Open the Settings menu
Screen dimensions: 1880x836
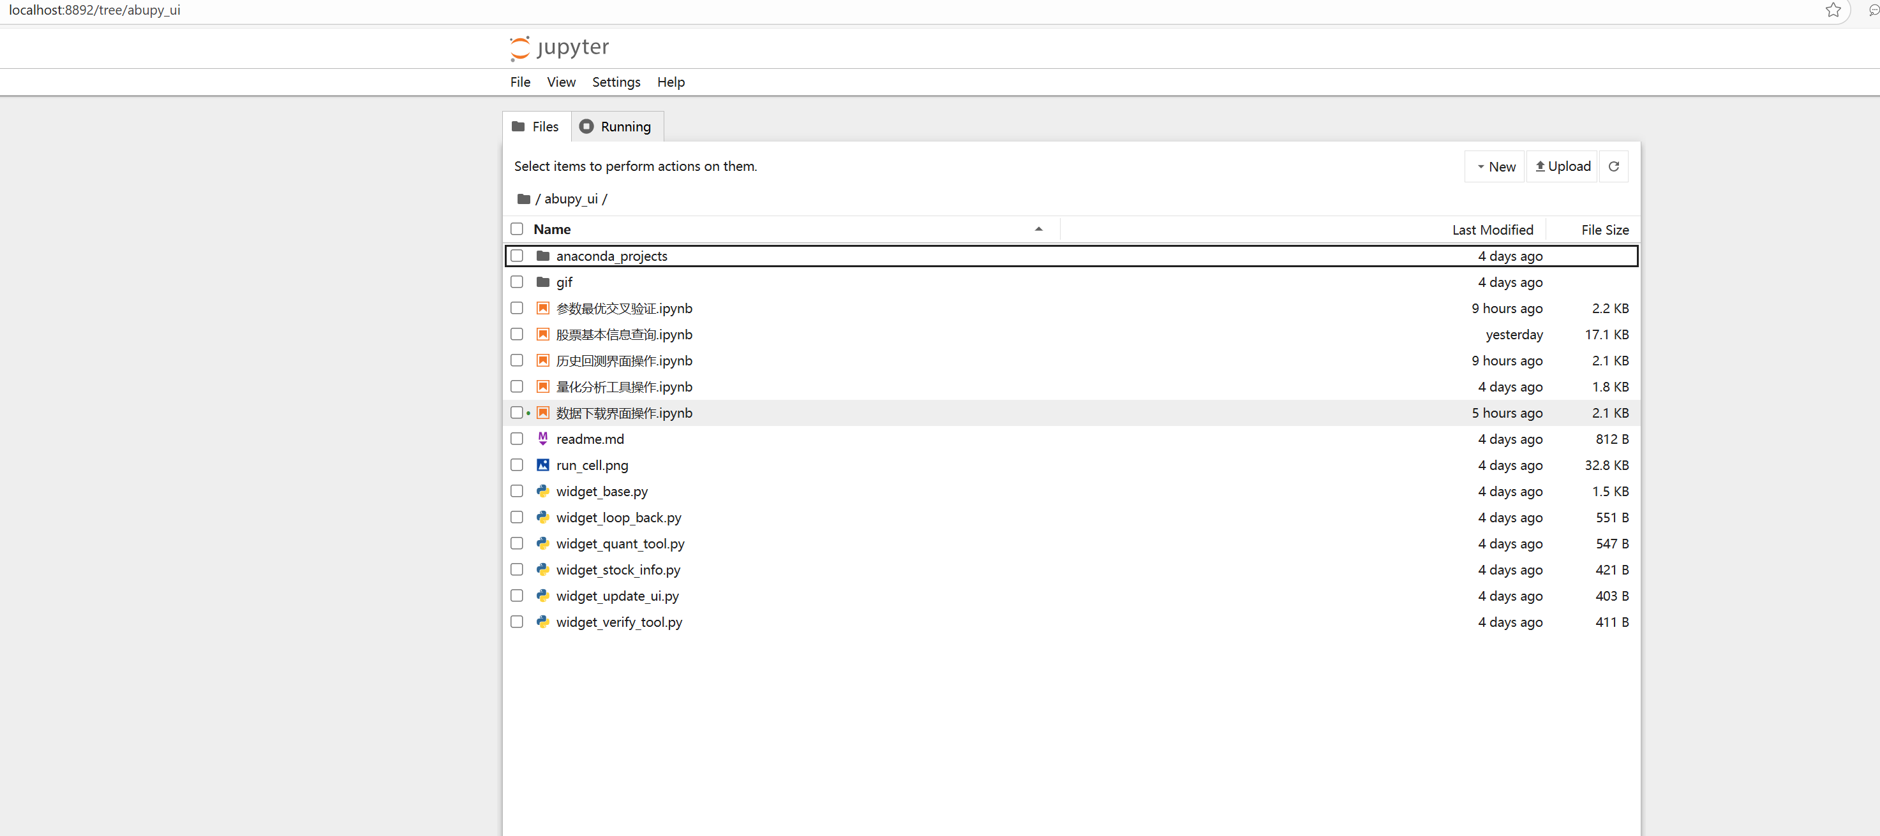[615, 82]
